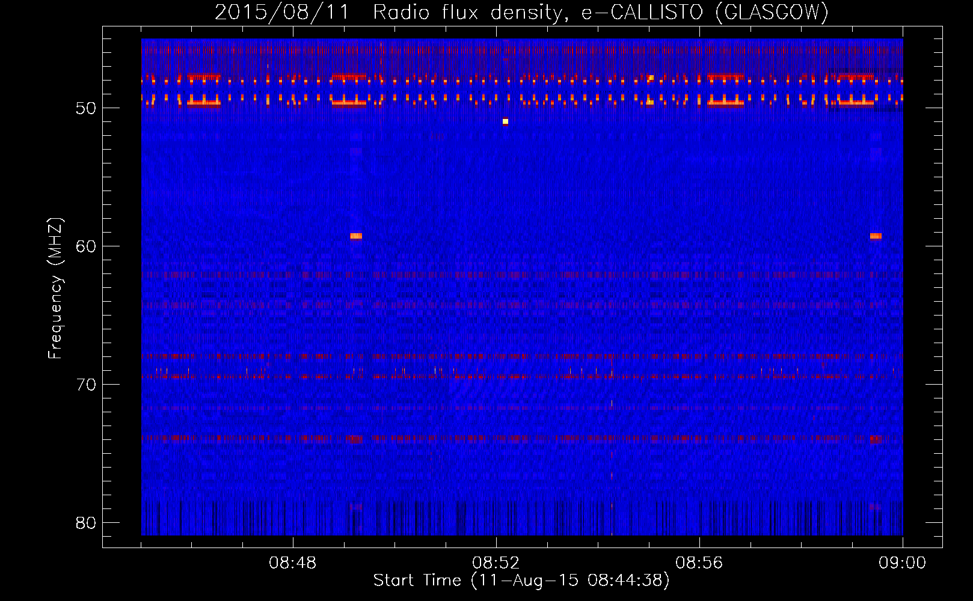Click the '08:48' time tick label
Viewport: 973px width, 601px height.
tap(293, 563)
